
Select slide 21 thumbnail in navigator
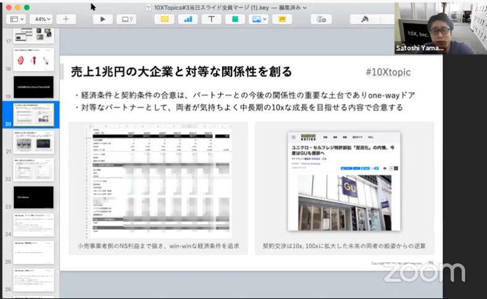(x=33, y=141)
